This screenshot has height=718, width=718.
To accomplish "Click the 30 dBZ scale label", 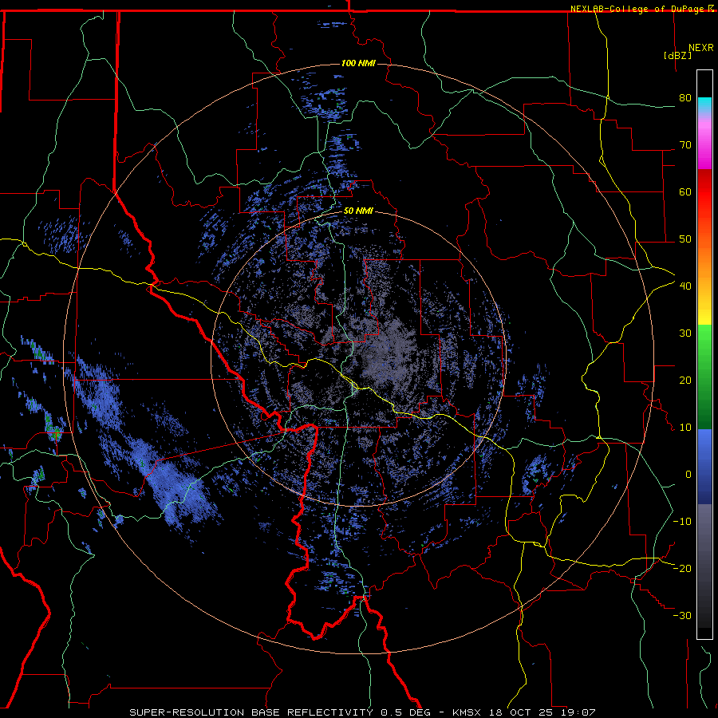I will [x=685, y=333].
